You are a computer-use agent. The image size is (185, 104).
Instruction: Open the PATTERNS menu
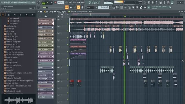pos(14,3)
